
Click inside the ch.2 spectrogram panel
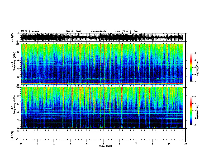[x=102, y=108]
